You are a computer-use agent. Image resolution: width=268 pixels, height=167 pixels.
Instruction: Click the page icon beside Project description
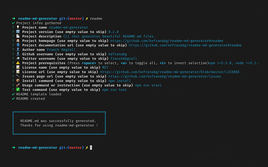pos(18,36)
